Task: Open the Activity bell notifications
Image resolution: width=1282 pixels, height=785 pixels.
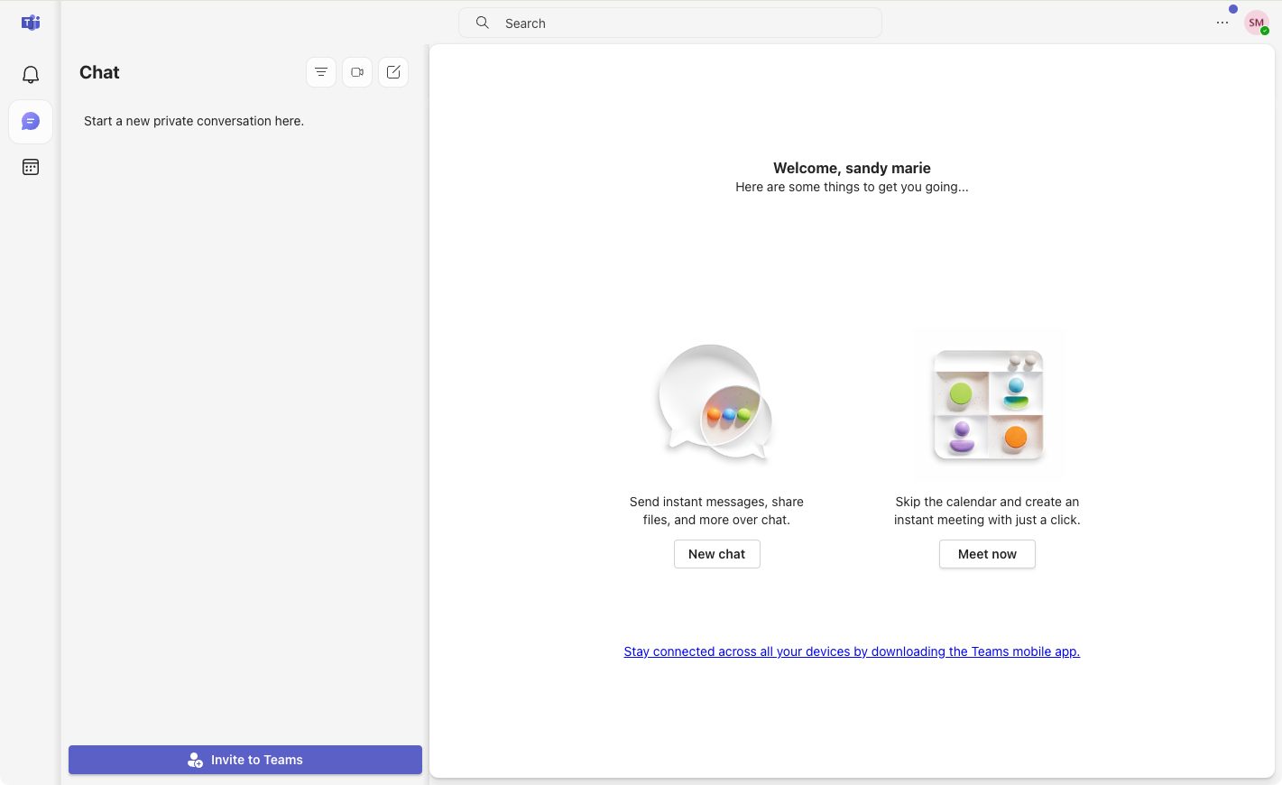Action: click(x=31, y=75)
